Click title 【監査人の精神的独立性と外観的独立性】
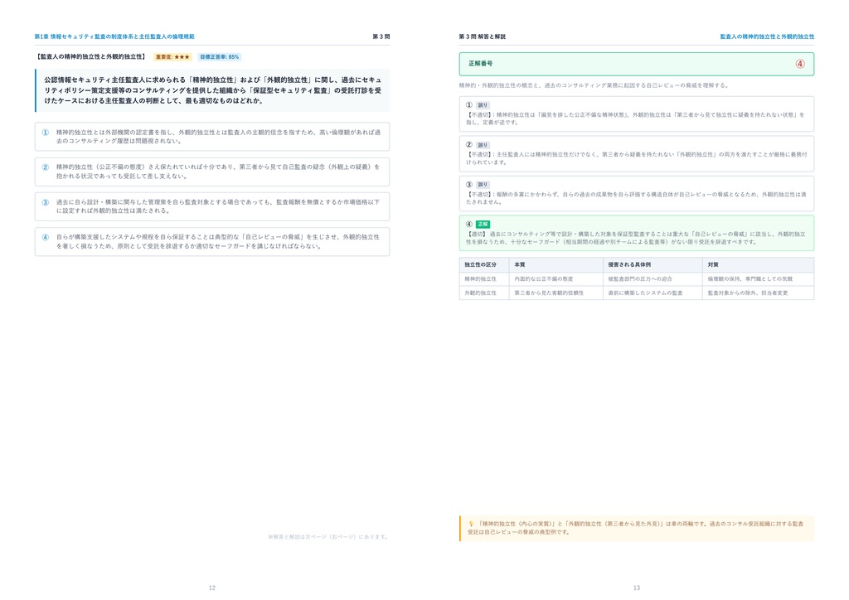 [91, 57]
